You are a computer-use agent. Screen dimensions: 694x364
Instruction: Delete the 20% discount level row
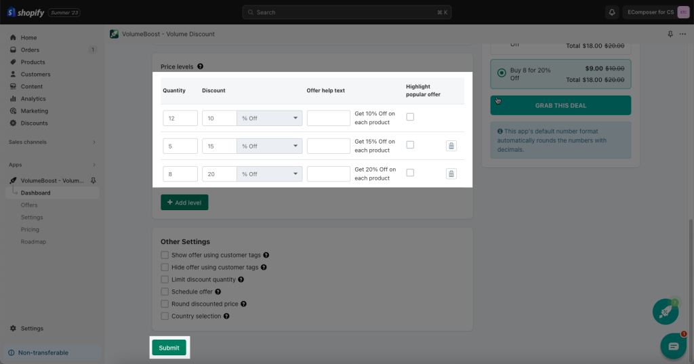(451, 174)
